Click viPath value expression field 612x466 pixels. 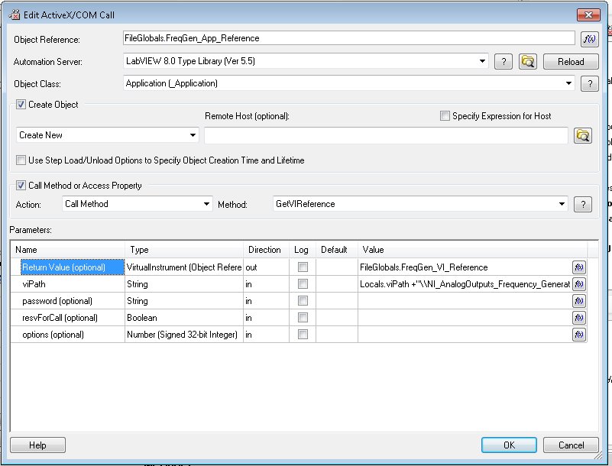click(465, 284)
